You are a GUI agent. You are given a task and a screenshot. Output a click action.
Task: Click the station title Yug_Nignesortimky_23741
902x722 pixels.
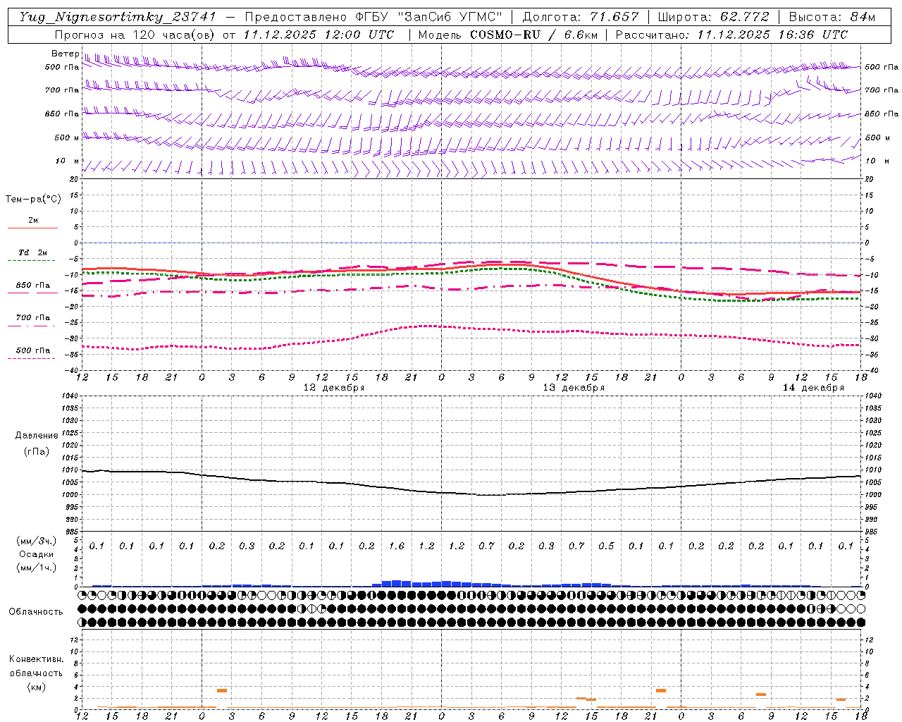[x=117, y=17]
